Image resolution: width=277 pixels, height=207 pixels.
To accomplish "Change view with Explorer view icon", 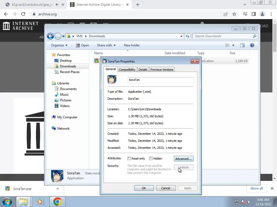I will [227, 45].
